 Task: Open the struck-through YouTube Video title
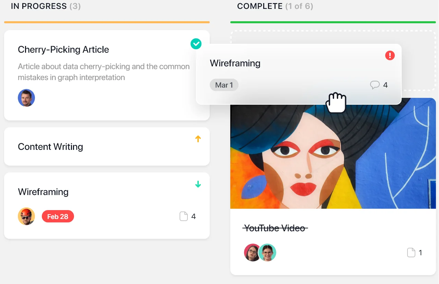tap(275, 228)
